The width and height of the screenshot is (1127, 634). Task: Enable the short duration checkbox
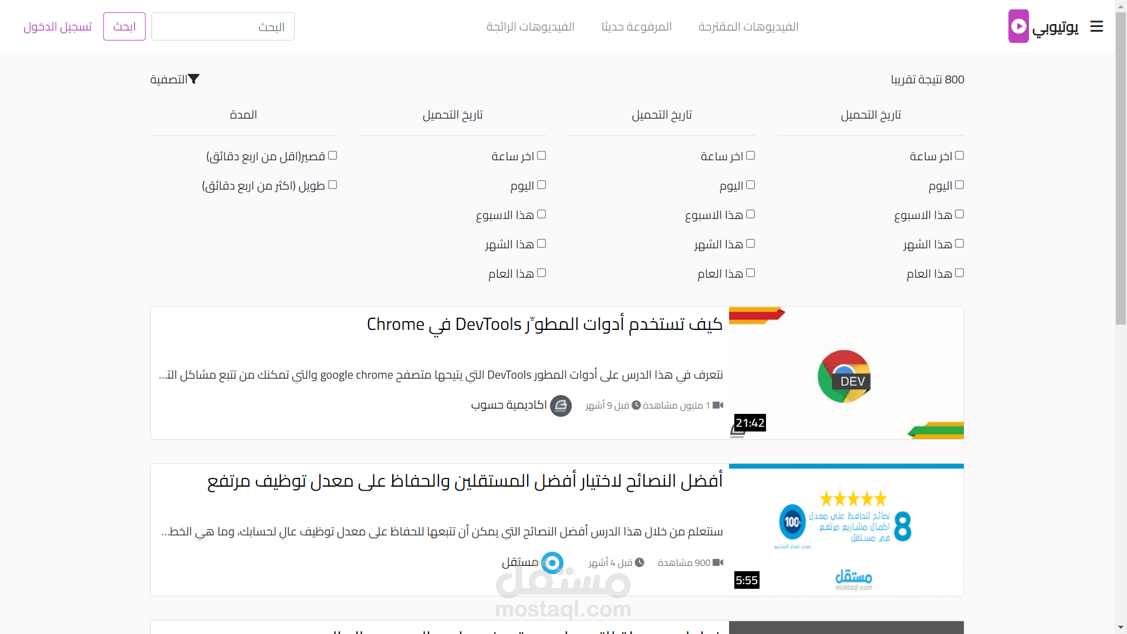[332, 156]
